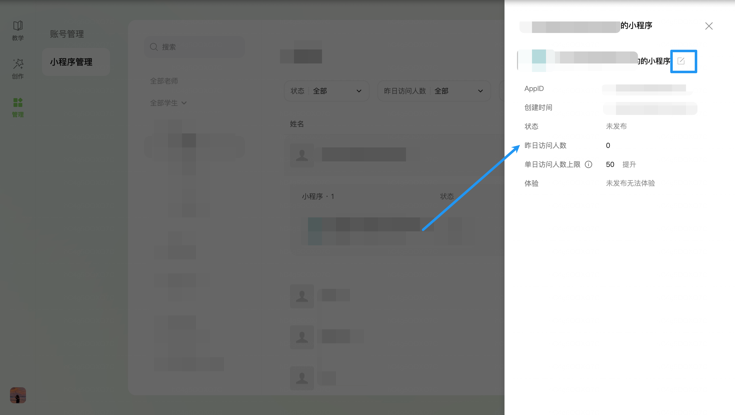Select 全部老师 in the list
This screenshot has height=415, width=735.
pyautogui.click(x=164, y=81)
